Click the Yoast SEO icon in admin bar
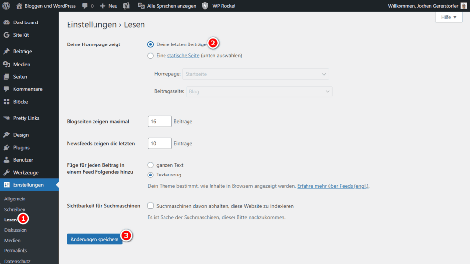The height and width of the screenshot is (264, 470). 126,6
